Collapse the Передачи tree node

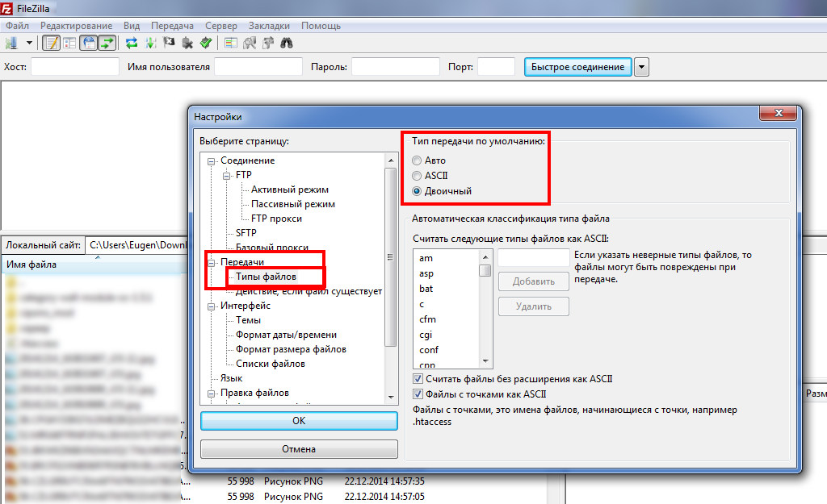[x=211, y=262]
